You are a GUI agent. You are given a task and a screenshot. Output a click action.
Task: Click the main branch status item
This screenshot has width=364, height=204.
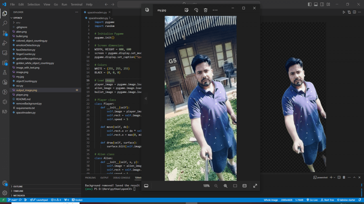[x=13, y=200]
